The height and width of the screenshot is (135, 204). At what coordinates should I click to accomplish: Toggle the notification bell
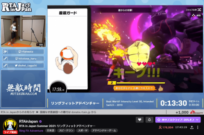tap(149, 120)
